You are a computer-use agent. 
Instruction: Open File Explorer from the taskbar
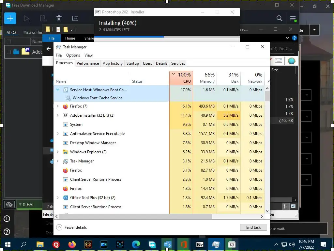click(40, 244)
